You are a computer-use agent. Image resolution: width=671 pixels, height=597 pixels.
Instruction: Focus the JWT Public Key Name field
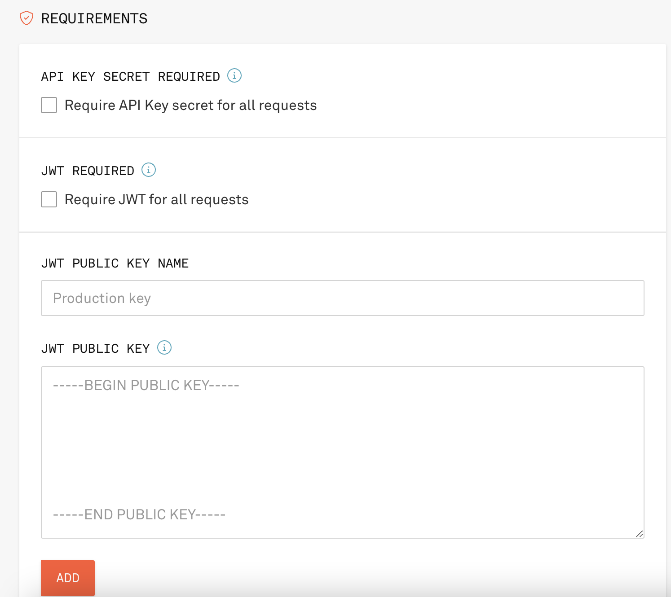[343, 298]
